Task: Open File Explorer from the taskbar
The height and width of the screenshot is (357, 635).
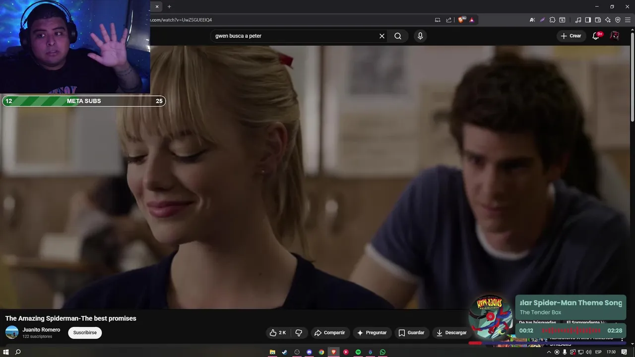Action: [272, 352]
